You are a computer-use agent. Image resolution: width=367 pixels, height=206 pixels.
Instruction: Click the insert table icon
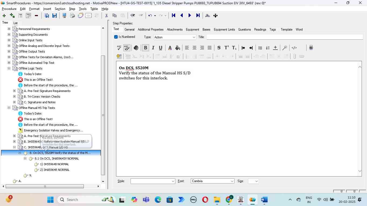119,56
